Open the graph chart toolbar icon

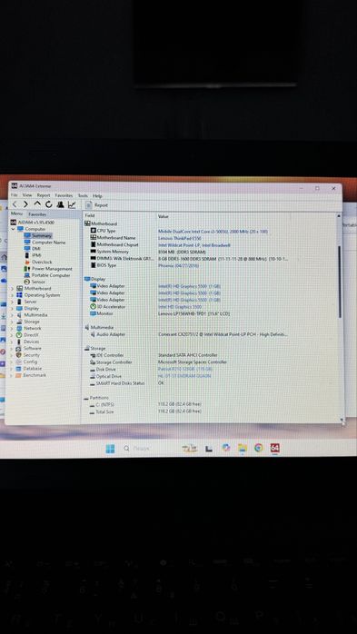(72, 204)
